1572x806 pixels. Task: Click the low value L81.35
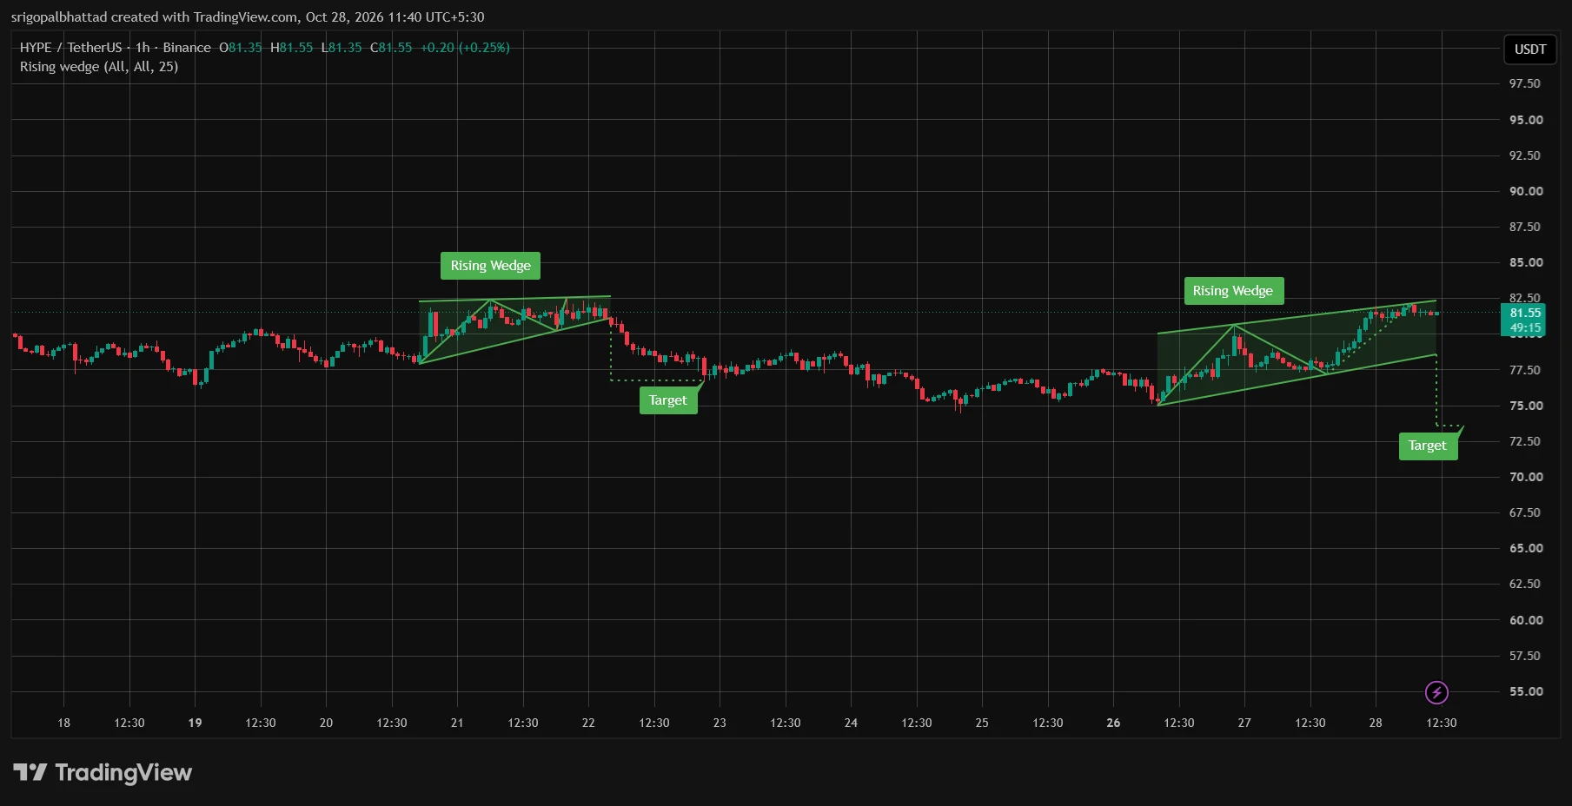[x=342, y=48]
